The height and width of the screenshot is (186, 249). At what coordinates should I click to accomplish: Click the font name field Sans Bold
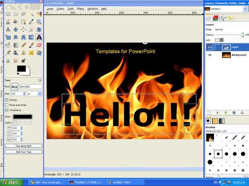31,87
